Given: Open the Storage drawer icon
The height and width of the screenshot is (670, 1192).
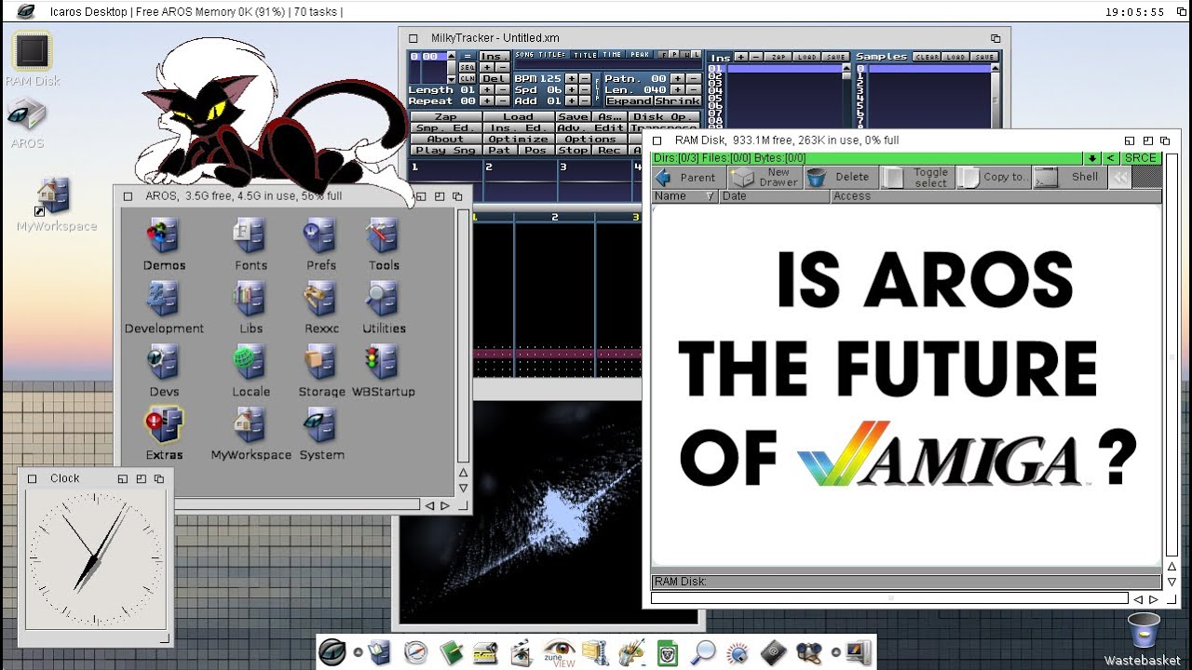Looking at the screenshot, I should (x=321, y=371).
